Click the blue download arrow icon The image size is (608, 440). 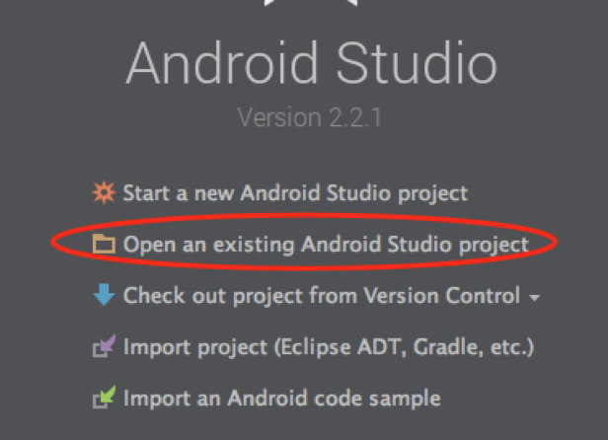pos(104,295)
